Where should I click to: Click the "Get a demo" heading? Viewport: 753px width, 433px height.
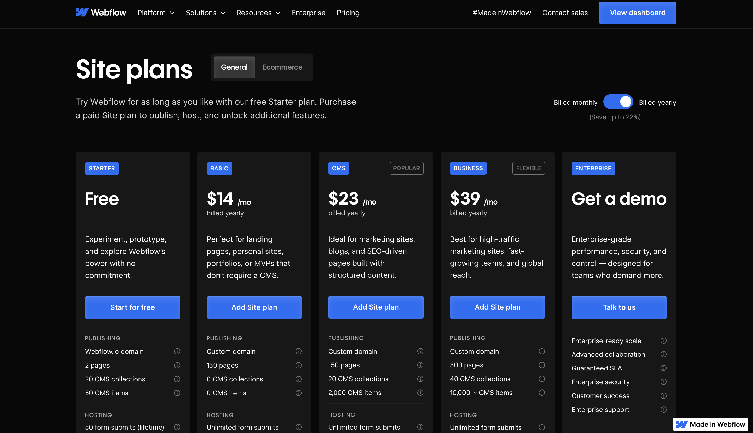(619, 199)
